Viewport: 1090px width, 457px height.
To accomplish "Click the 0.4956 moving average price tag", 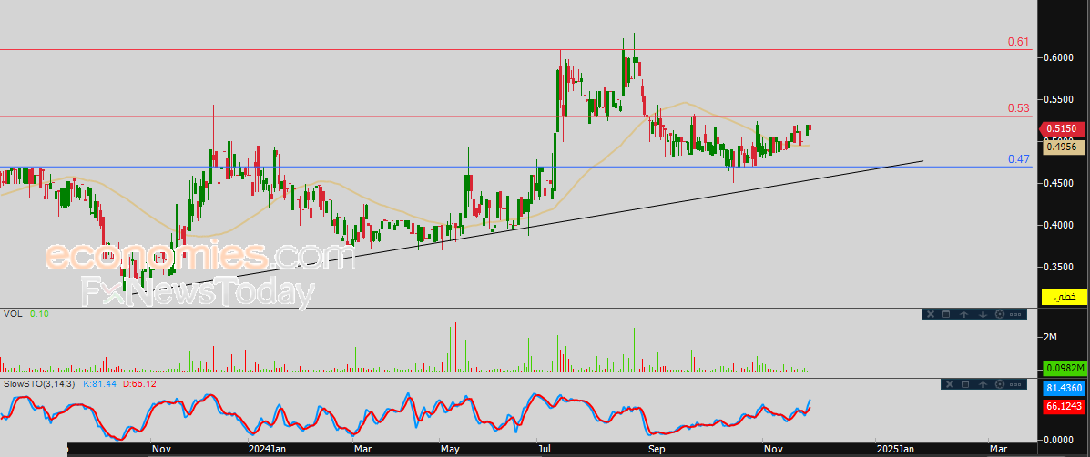I will pos(1064,146).
